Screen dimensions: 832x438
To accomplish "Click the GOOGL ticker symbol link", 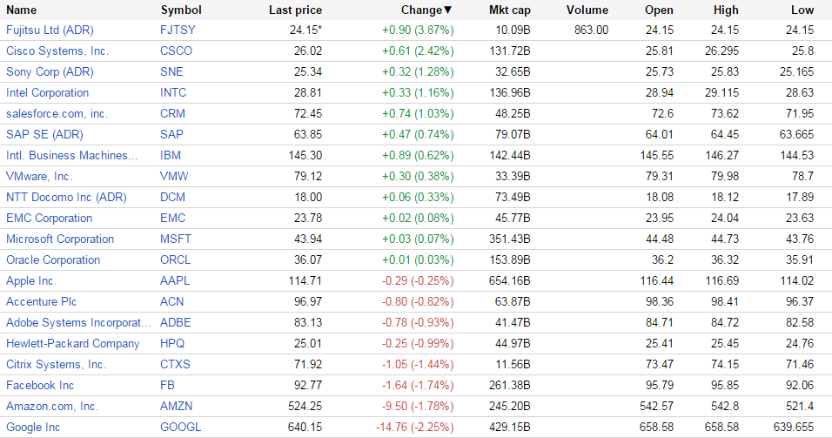I will coord(181,427).
